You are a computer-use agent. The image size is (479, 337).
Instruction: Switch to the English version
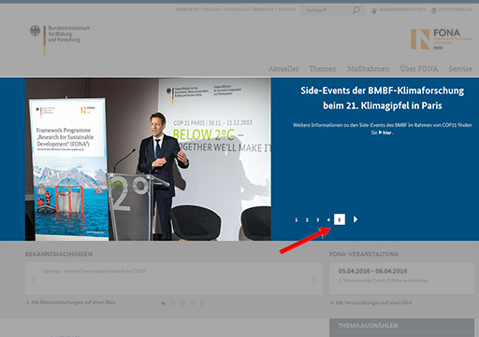212,9
